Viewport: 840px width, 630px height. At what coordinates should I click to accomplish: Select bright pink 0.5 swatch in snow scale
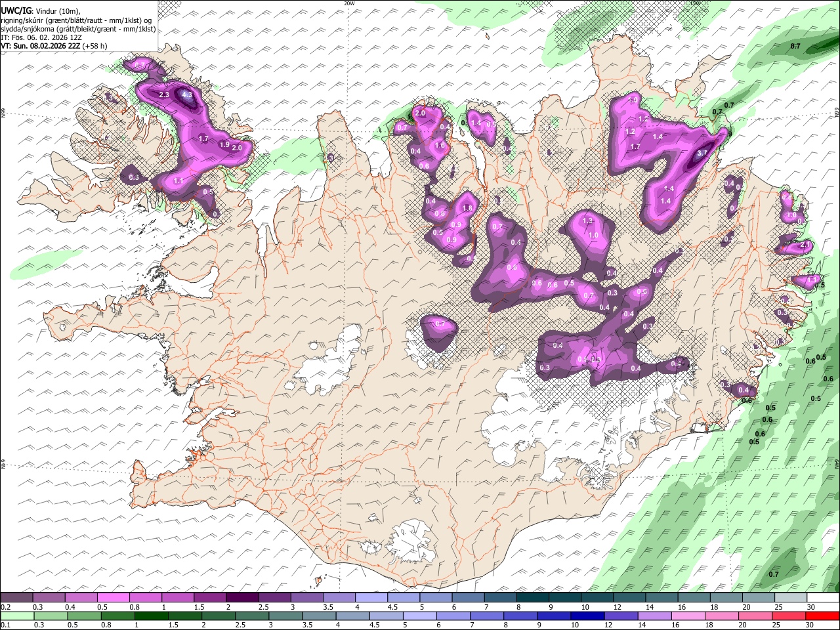click(x=114, y=598)
